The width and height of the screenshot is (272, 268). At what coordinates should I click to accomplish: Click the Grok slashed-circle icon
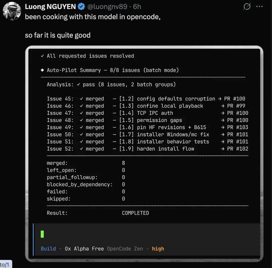coord(247,7)
